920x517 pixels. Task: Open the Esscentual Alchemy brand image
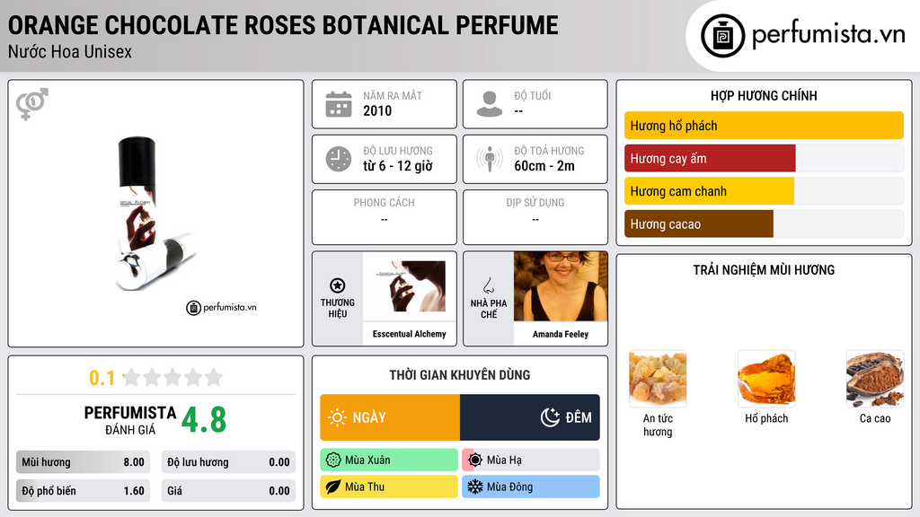410,286
